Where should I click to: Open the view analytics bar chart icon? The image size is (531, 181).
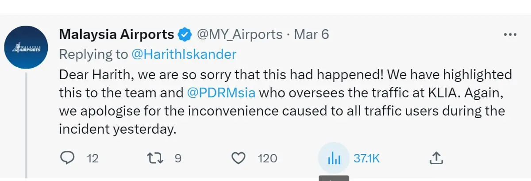point(334,158)
